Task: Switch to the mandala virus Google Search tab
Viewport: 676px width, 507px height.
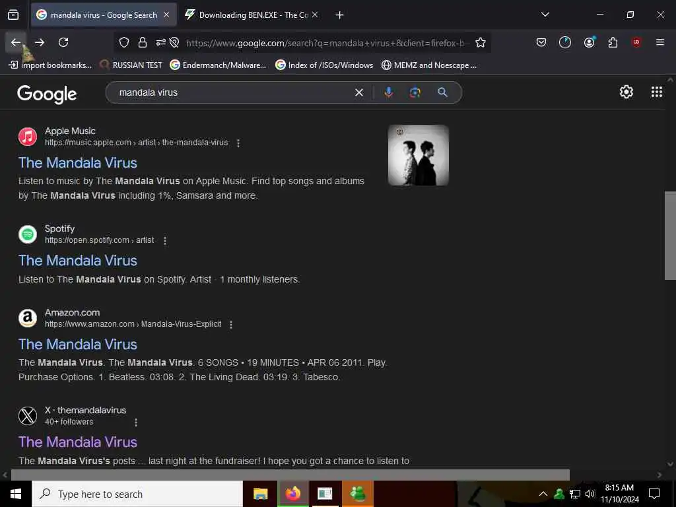Action: [104, 15]
